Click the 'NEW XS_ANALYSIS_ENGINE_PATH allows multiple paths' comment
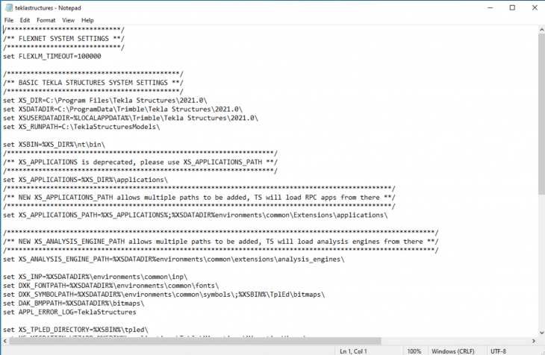Image resolution: width=545 pixels, height=355 pixels. tap(221, 242)
